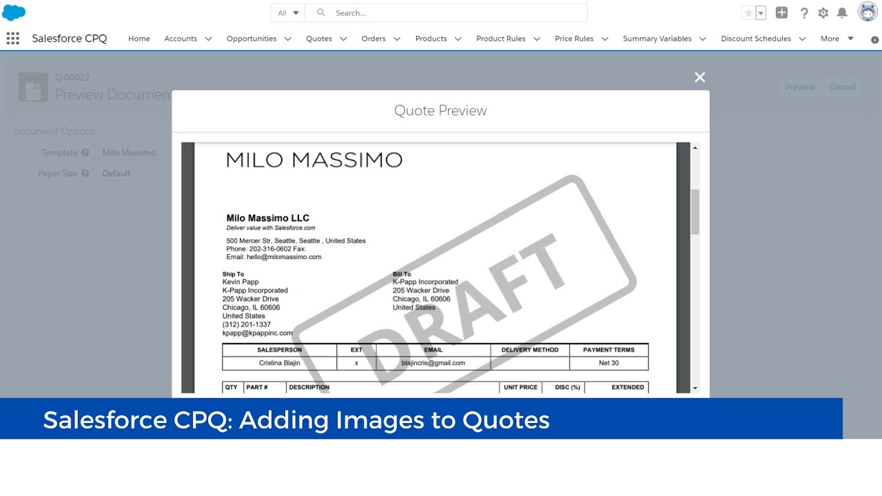Expand the Discount Schedules chevron menu
Image resolution: width=882 pixels, height=496 pixels.
[x=802, y=39]
